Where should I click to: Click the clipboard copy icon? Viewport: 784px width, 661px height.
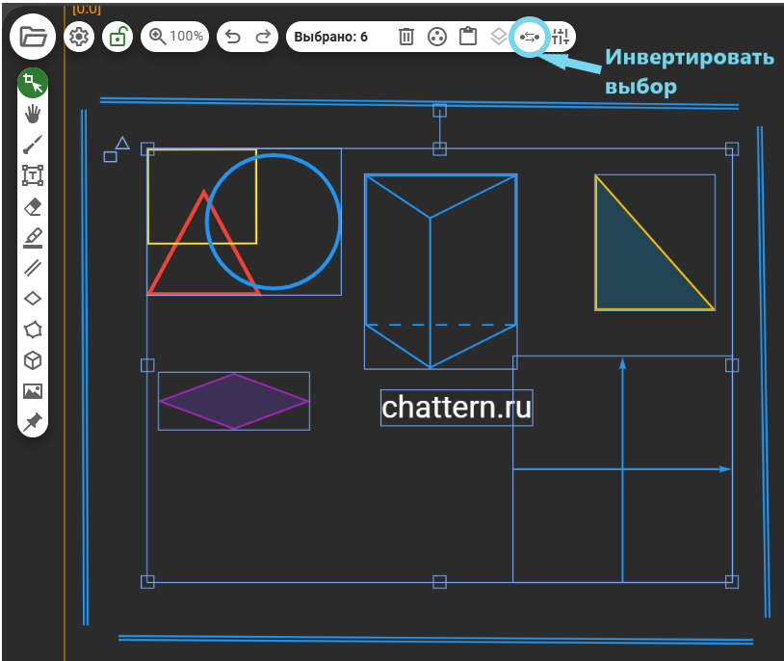(468, 38)
